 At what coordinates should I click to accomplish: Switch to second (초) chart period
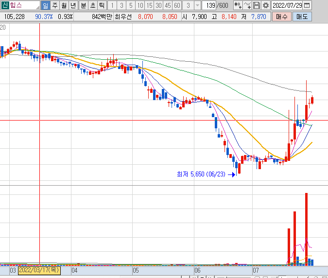click(93, 5)
